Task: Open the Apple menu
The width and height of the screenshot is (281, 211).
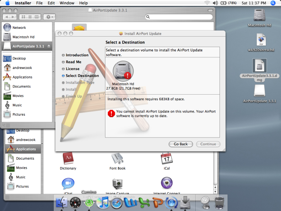Action: point(7,3)
